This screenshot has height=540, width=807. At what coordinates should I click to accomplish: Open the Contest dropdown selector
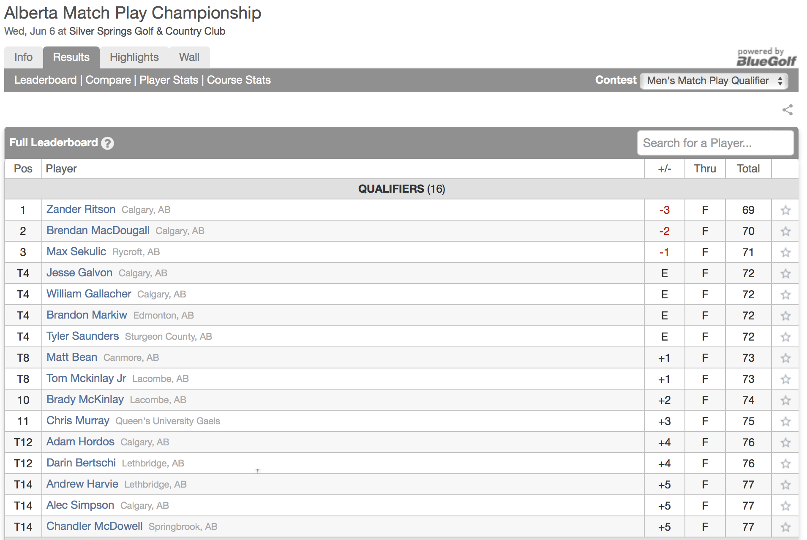point(714,81)
